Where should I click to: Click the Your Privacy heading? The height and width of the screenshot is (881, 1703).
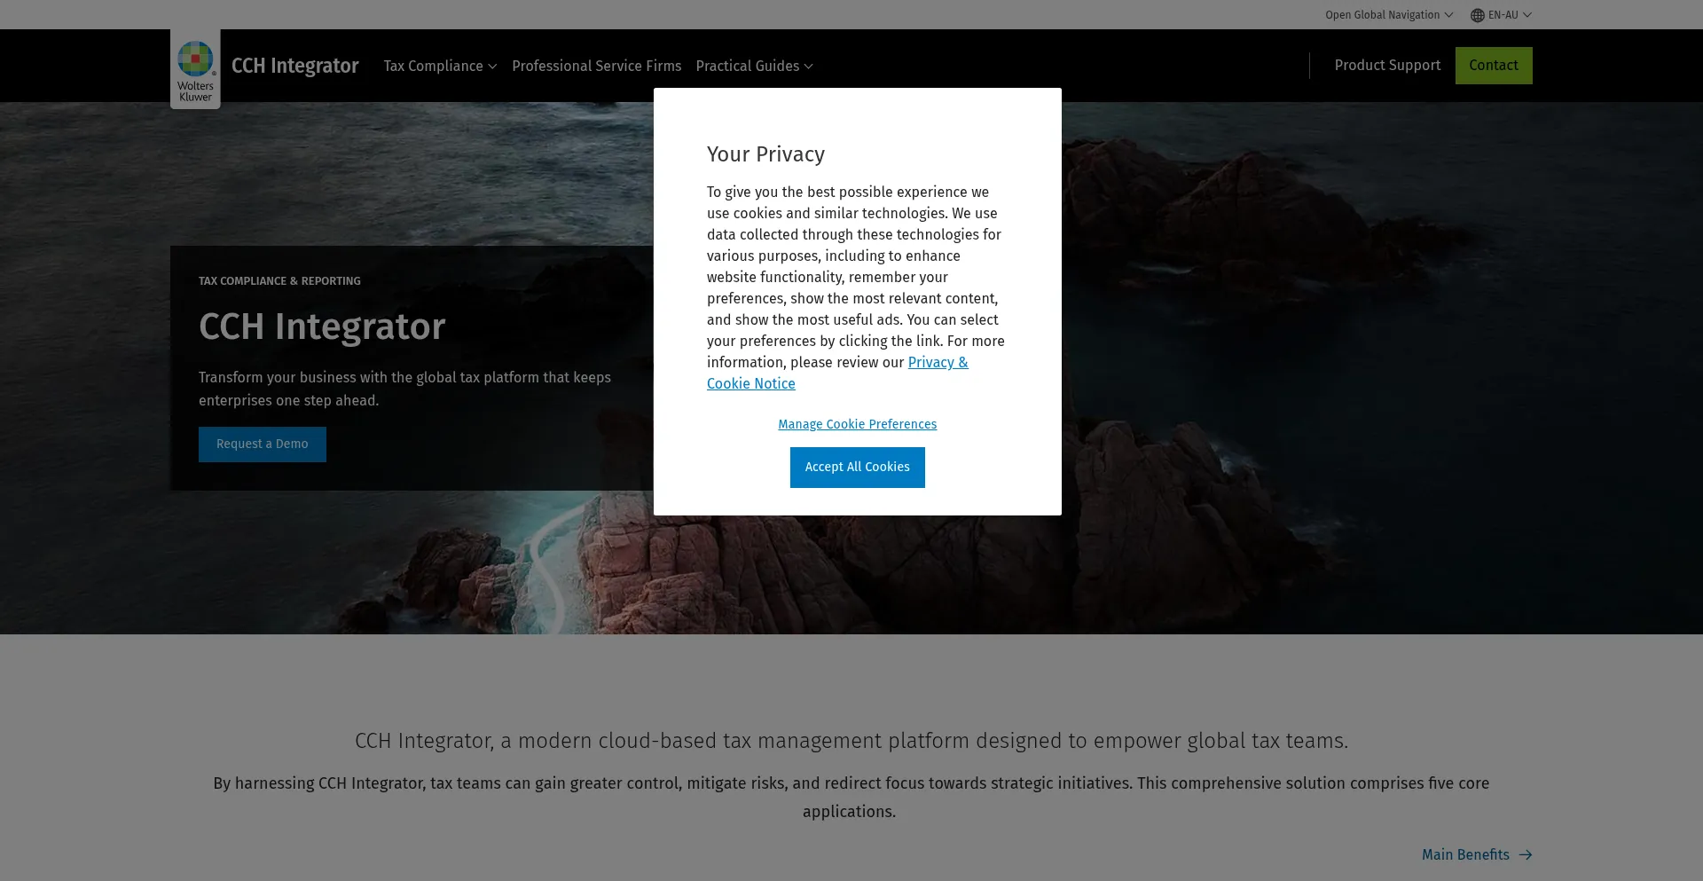coord(765,154)
